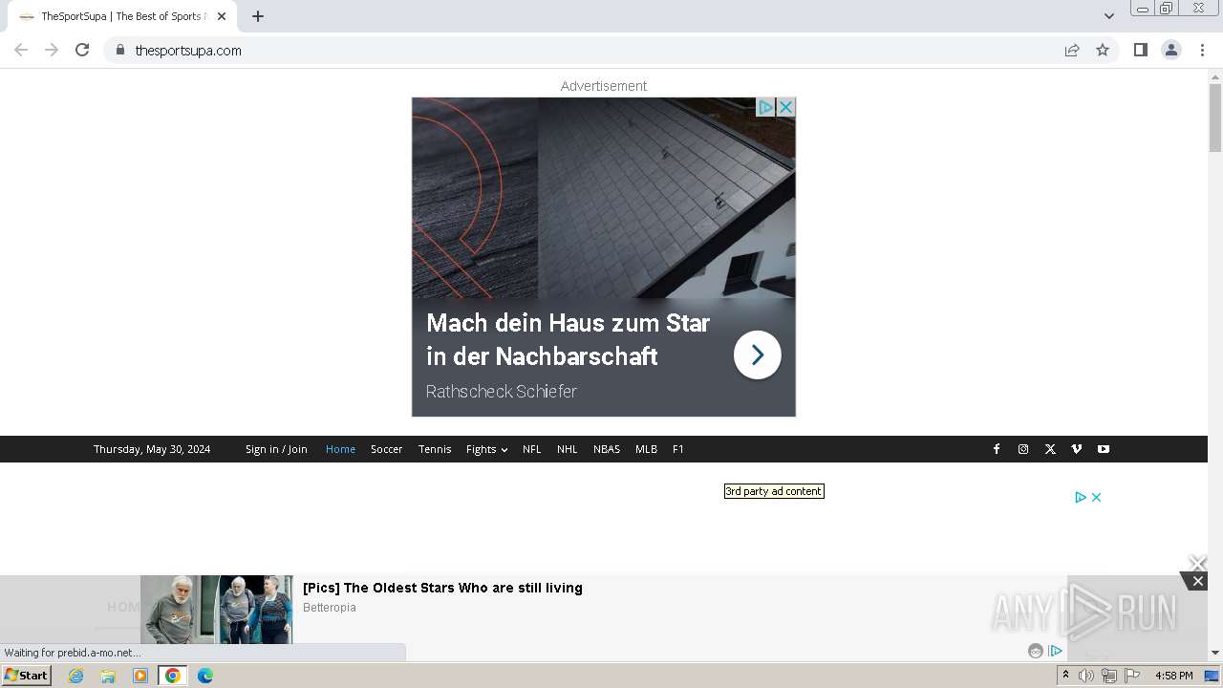Viewport: 1223px width, 688px height.
Task: Select the TheSportSupa browser tab
Action: coord(122,16)
